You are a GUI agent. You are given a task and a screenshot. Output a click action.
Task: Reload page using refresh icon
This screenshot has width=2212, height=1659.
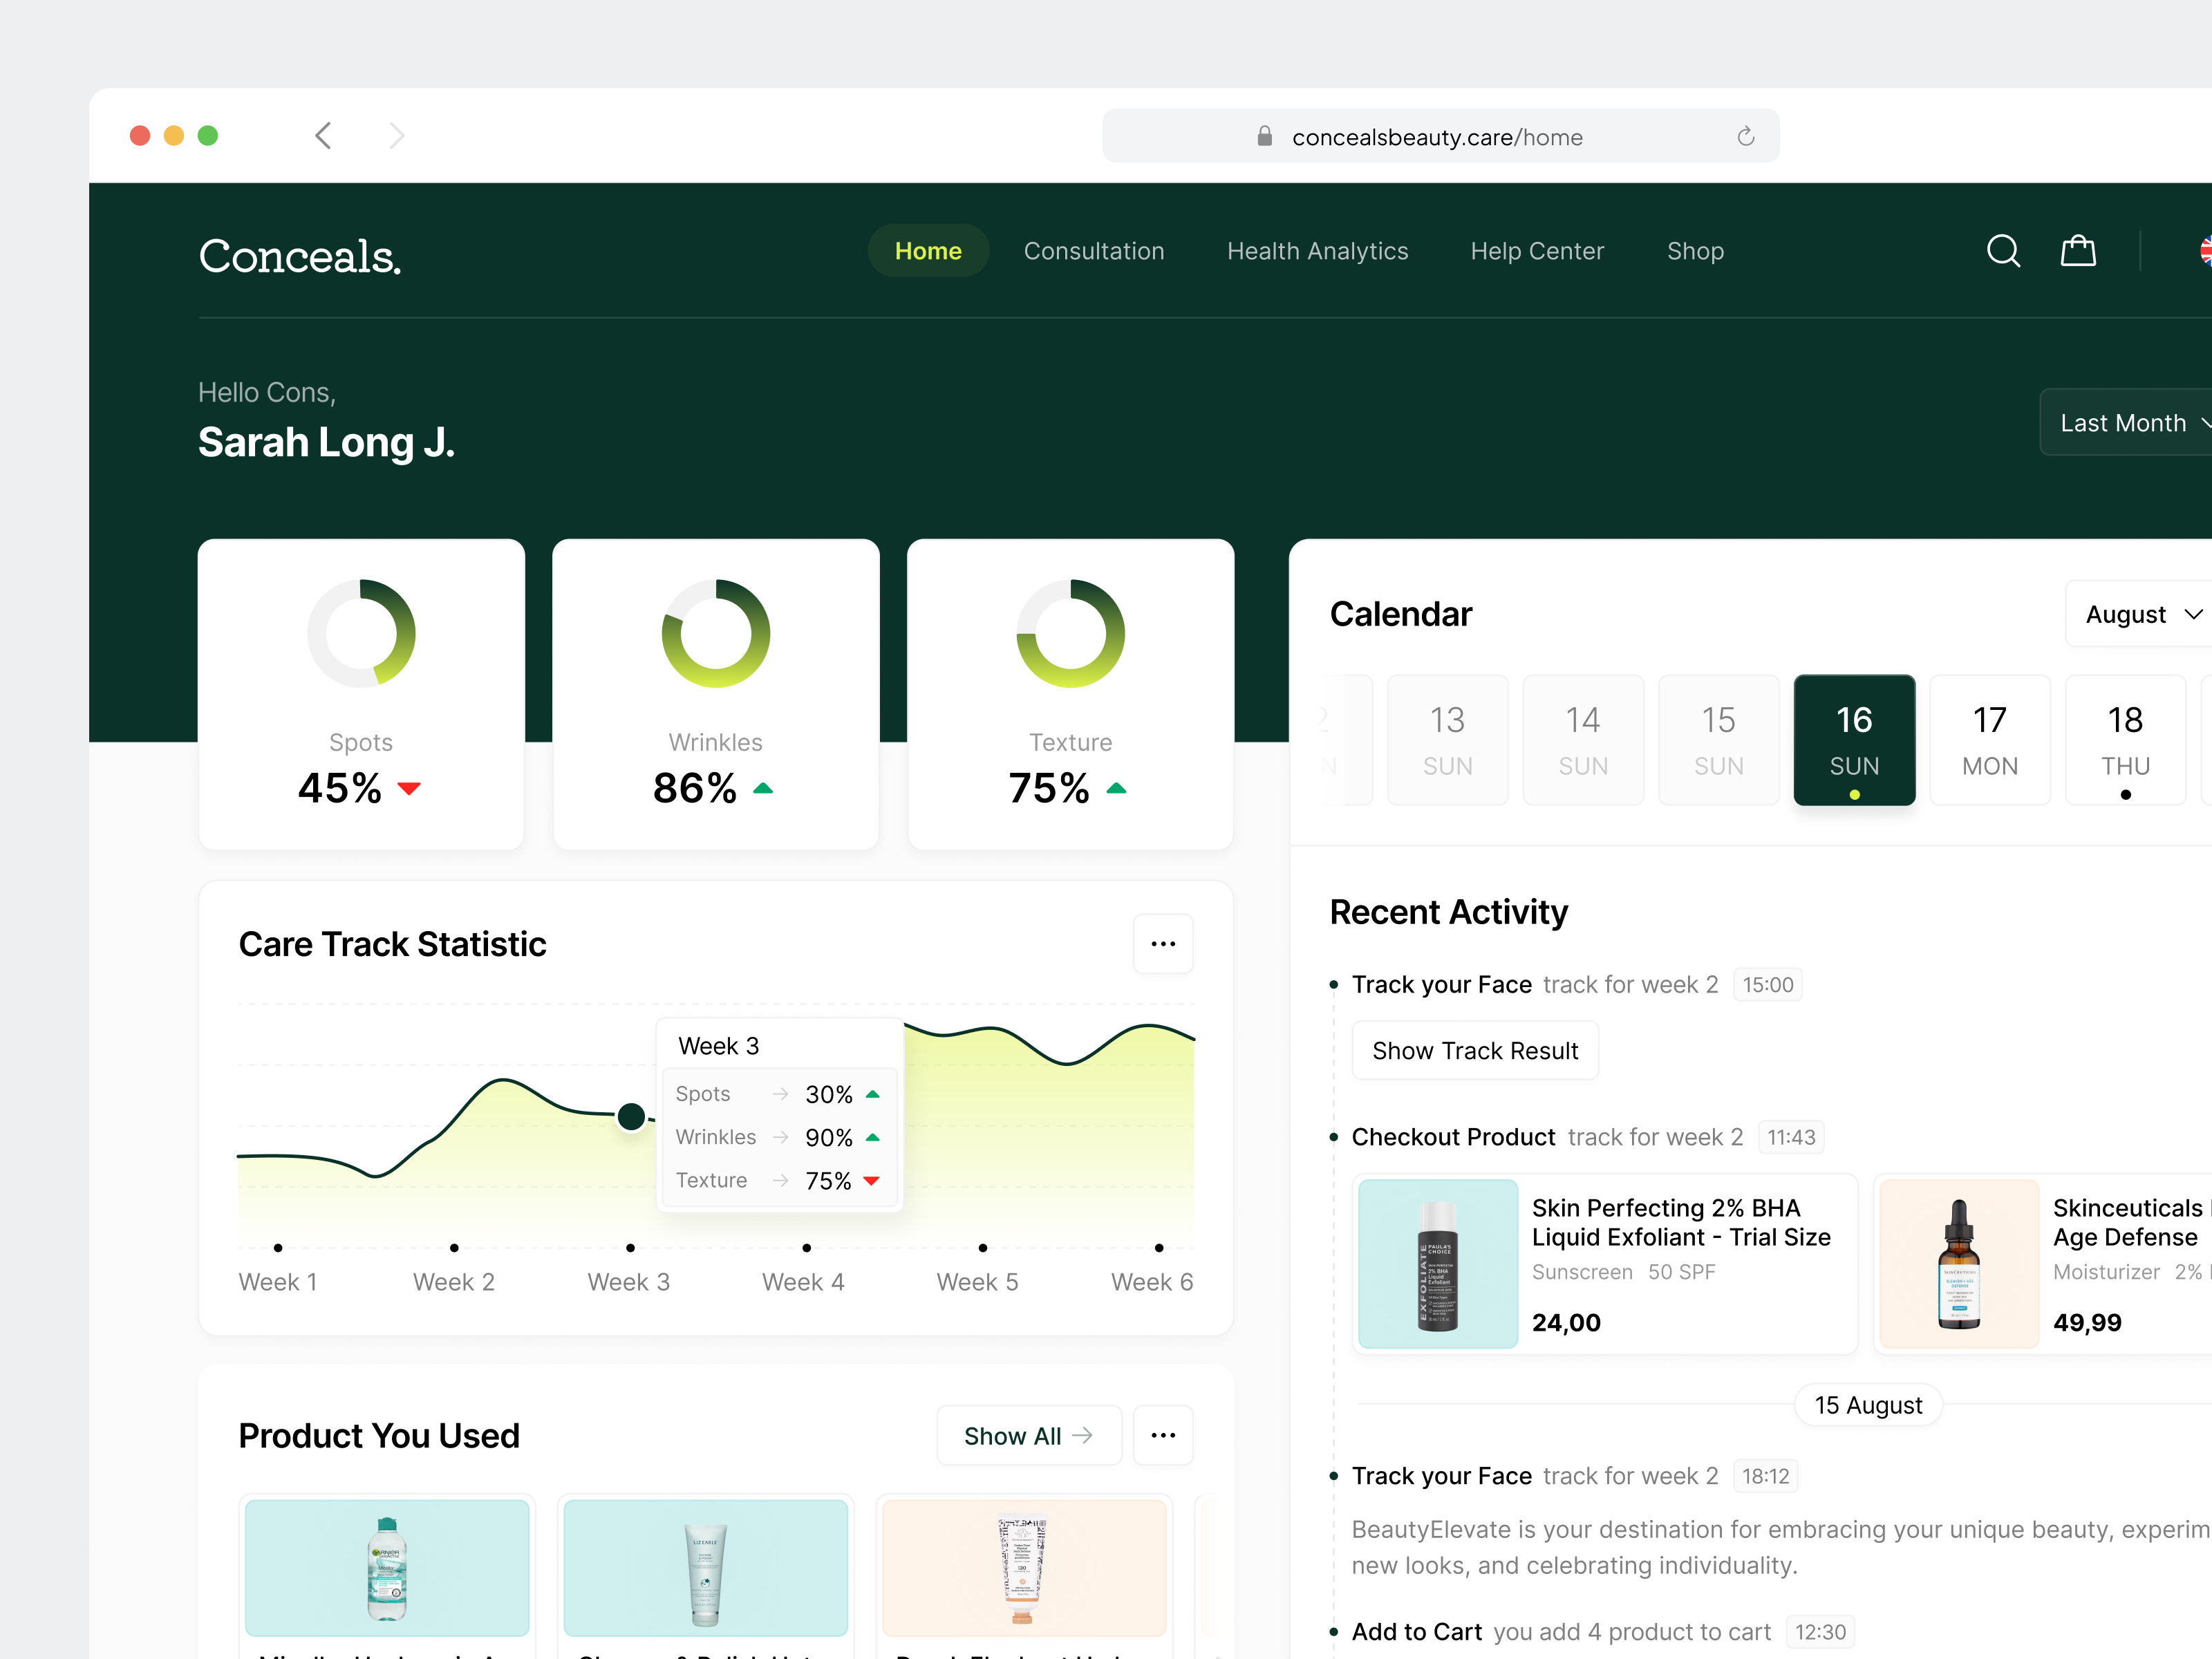[1746, 137]
